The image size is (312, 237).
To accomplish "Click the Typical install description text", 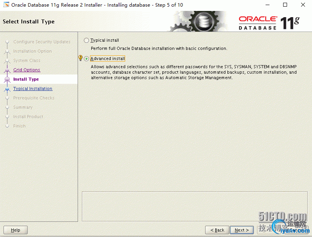I will pyautogui.click(x=159, y=48).
